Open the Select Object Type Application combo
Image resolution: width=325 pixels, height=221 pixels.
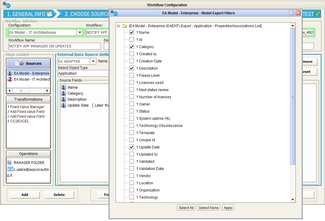pyautogui.click(x=83, y=73)
